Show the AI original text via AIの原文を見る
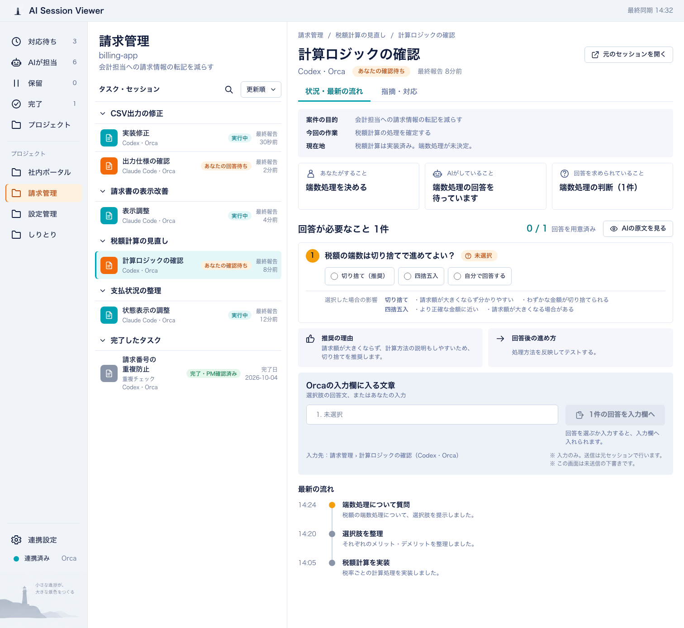 coord(638,229)
